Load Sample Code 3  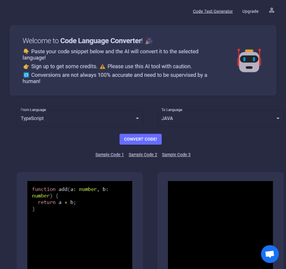(x=176, y=155)
